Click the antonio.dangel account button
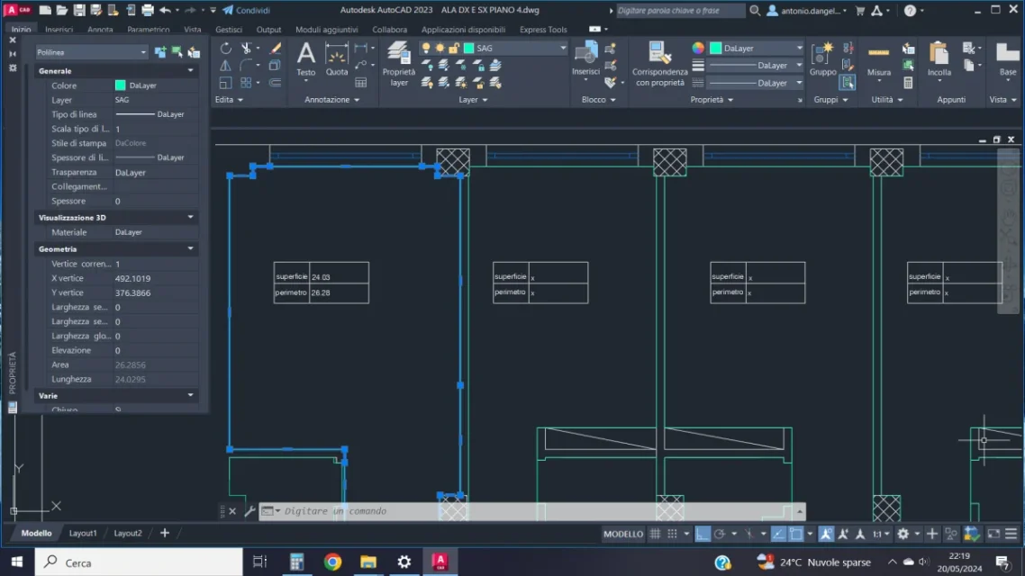The height and width of the screenshot is (576, 1025). pyautogui.click(x=807, y=11)
